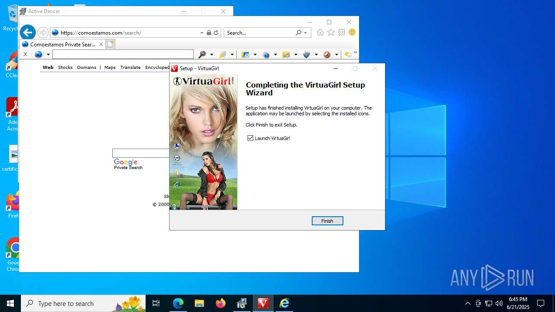Click the toolbar magnifying glass search icon

pyautogui.click(x=202, y=54)
